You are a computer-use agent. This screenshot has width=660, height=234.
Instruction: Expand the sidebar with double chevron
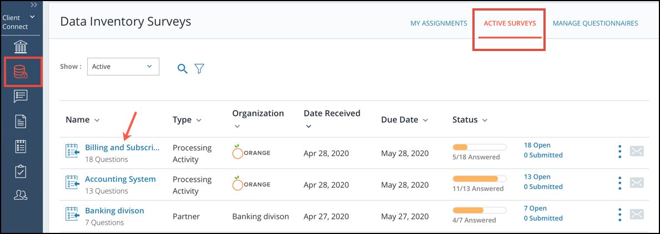(x=34, y=4)
